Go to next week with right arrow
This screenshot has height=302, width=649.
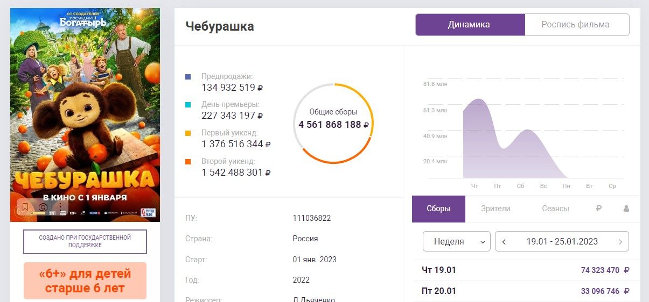click(x=620, y=242)
